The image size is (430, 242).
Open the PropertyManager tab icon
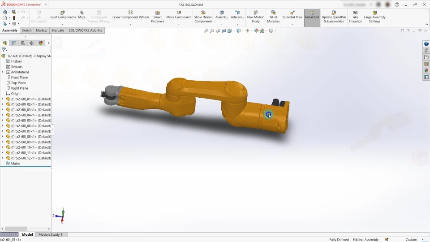pyautogui.click(x=14, y=43)
